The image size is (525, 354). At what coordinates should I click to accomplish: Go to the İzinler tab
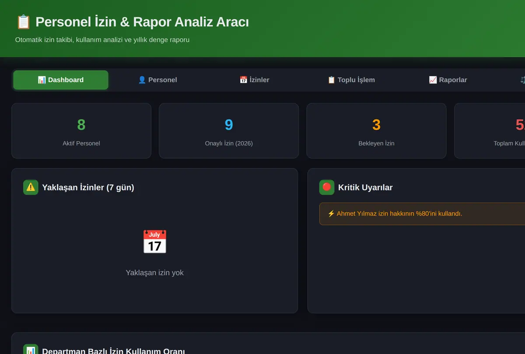point(254,80)
